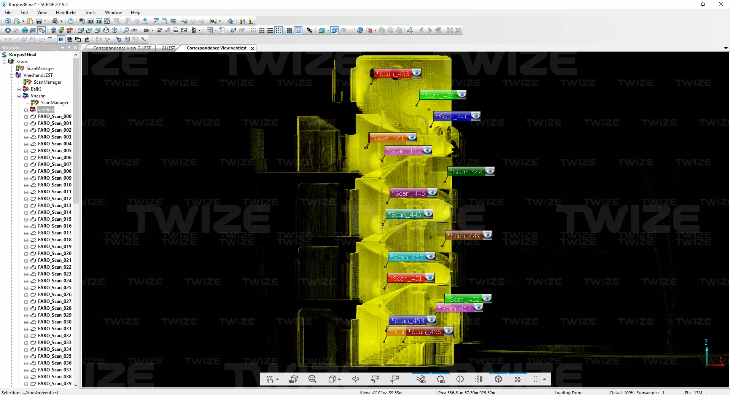Click the Scan_446 label in the view
The width and height of the screenshot is (730, 395).
point(404,215)
